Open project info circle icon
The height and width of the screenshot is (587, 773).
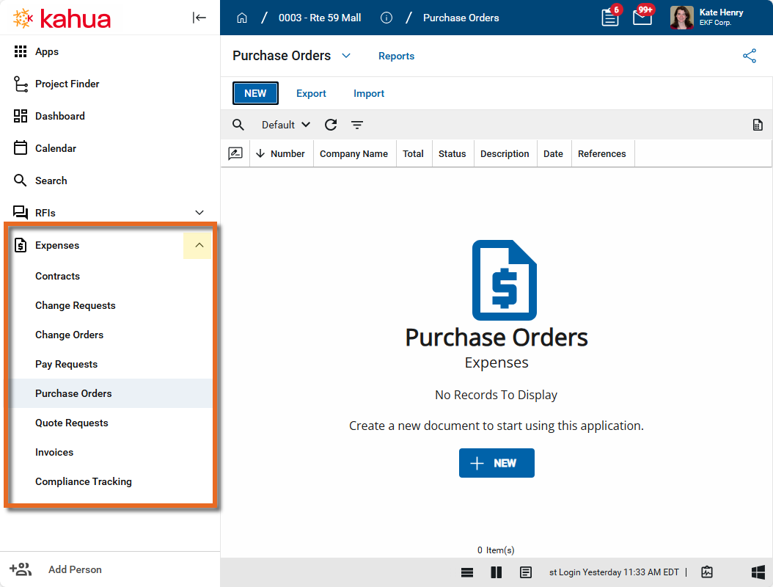[x=386, y=18]
